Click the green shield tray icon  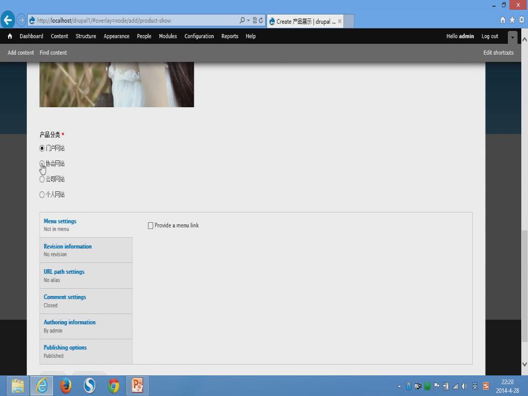pos(427,386)
